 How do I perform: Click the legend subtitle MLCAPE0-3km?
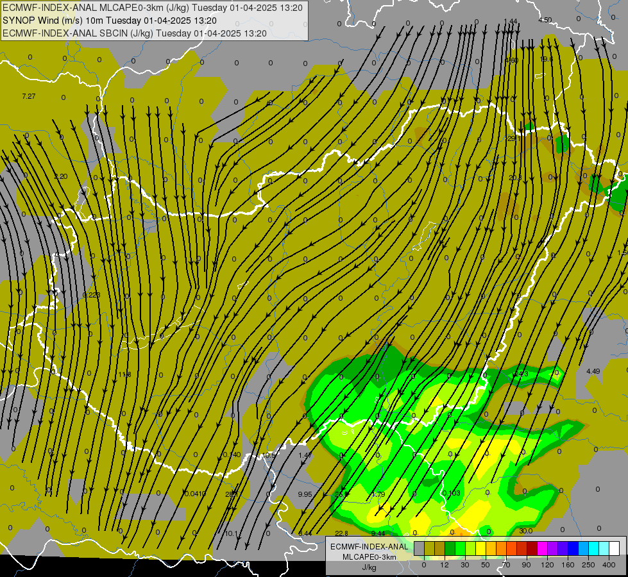click(x=369, y=557)
